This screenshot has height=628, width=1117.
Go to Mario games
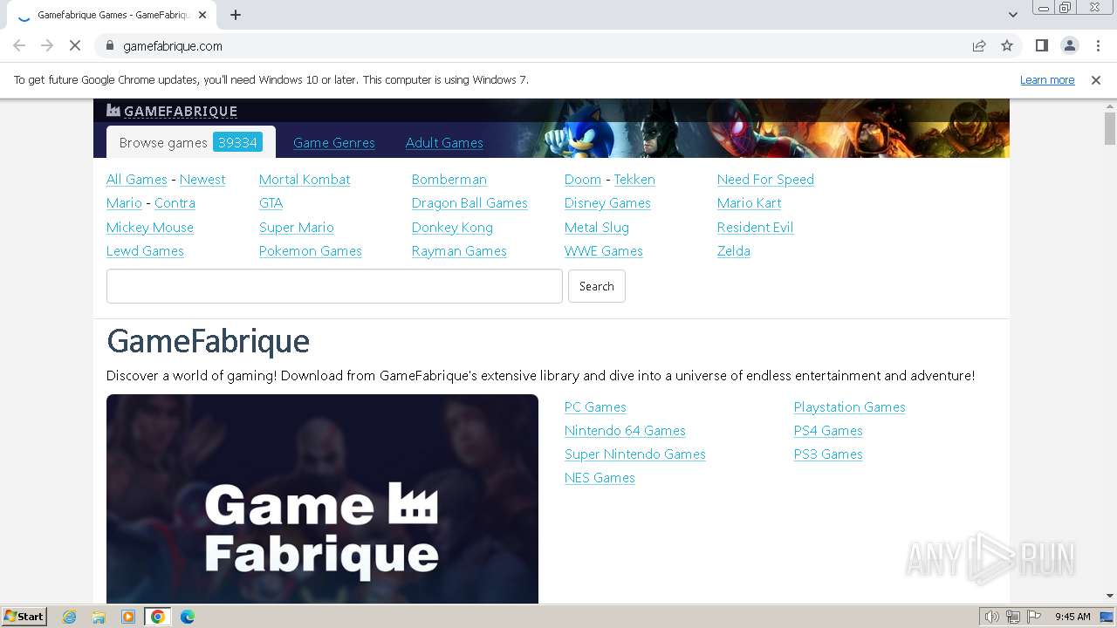click(x=124, y=203)
